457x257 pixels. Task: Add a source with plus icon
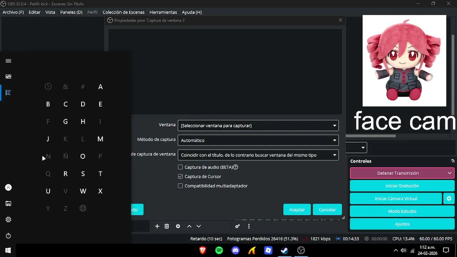tap(157, 226)
